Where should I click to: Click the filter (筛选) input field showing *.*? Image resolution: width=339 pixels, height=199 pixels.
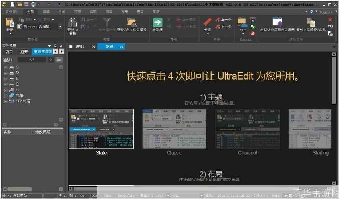32,60
